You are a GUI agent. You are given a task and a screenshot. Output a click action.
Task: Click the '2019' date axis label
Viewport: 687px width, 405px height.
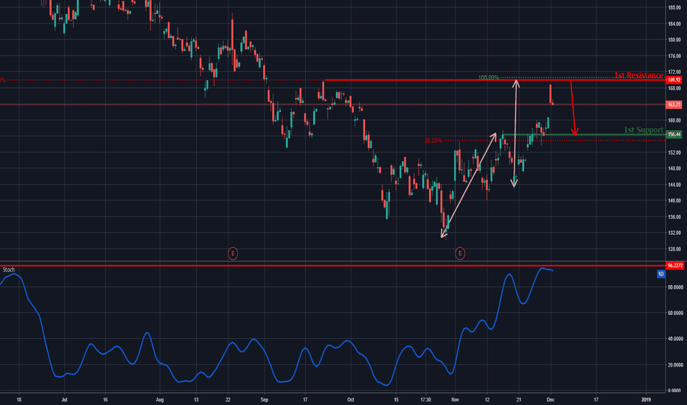(x=646, y=400)
